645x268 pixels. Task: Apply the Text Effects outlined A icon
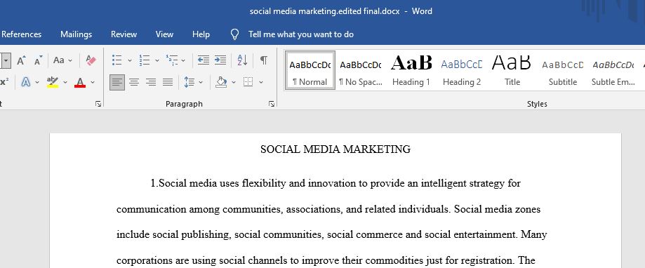tap(25, 82)
